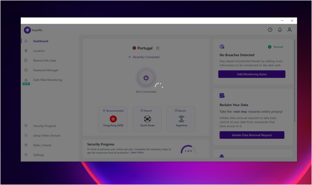Click the help question mark icon
Image resolution: width=312 pixels, height=185 pixels.
(x=270, y=30)
